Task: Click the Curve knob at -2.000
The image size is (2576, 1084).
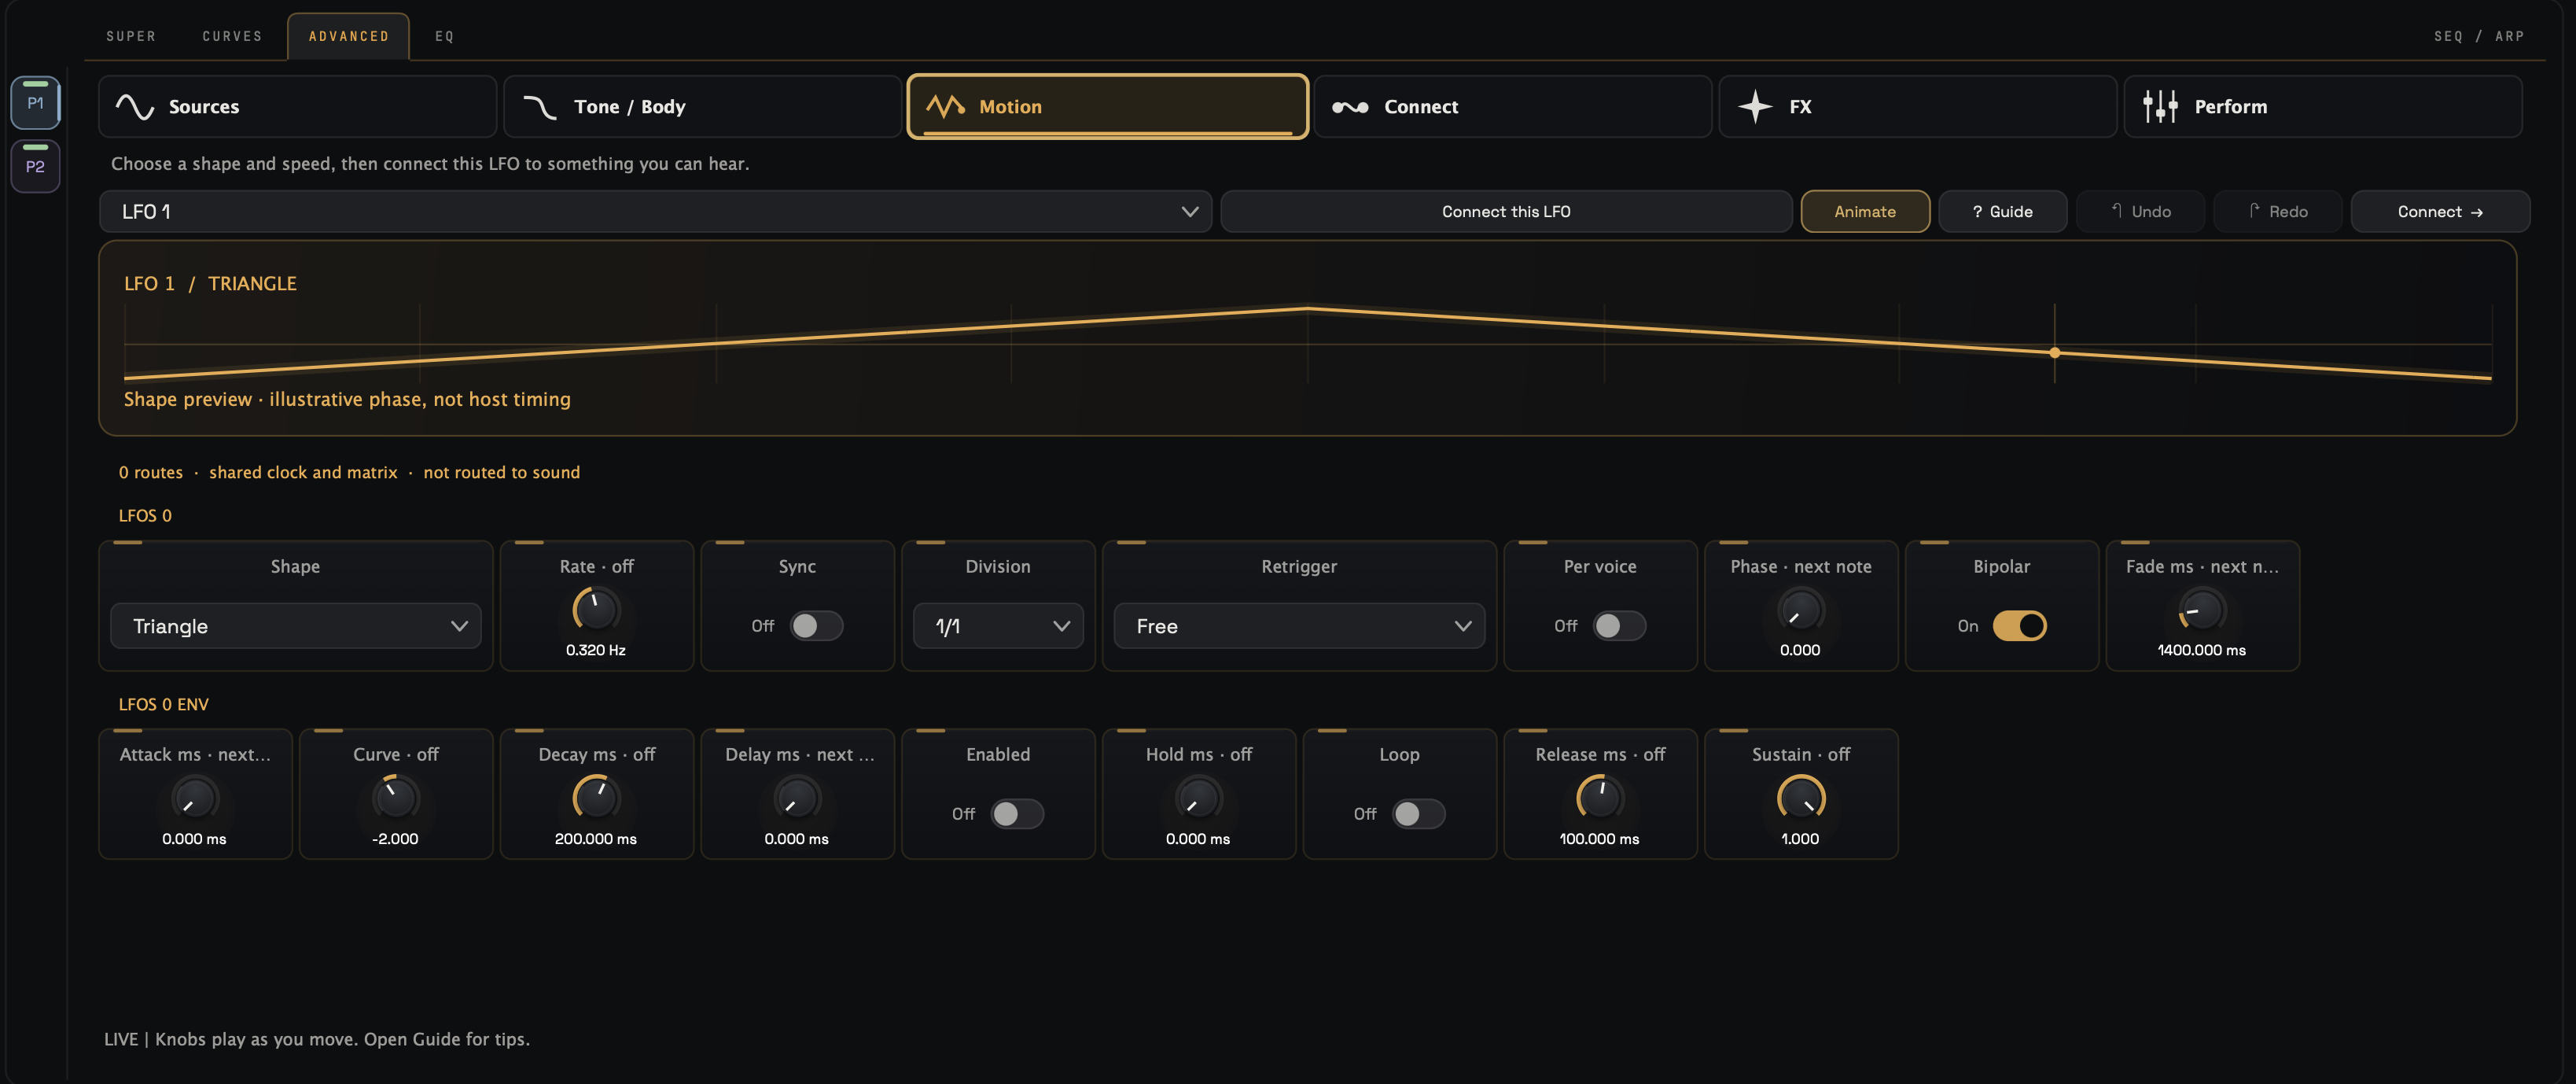Action: (396, 798)
